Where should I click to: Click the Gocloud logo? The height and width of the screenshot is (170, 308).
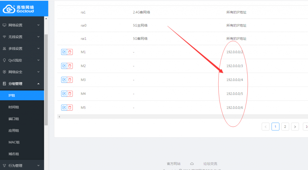[19, 9]
